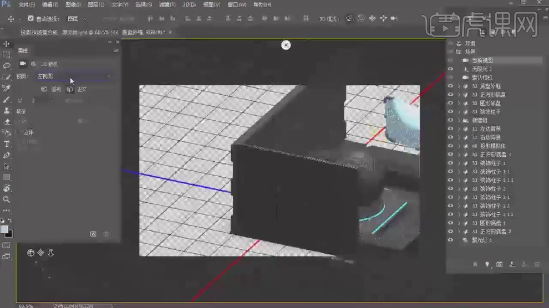Click the Pan 3D camera icon below Properties
The height and width of the screenshot is (308, 549).
coord(40,253)
